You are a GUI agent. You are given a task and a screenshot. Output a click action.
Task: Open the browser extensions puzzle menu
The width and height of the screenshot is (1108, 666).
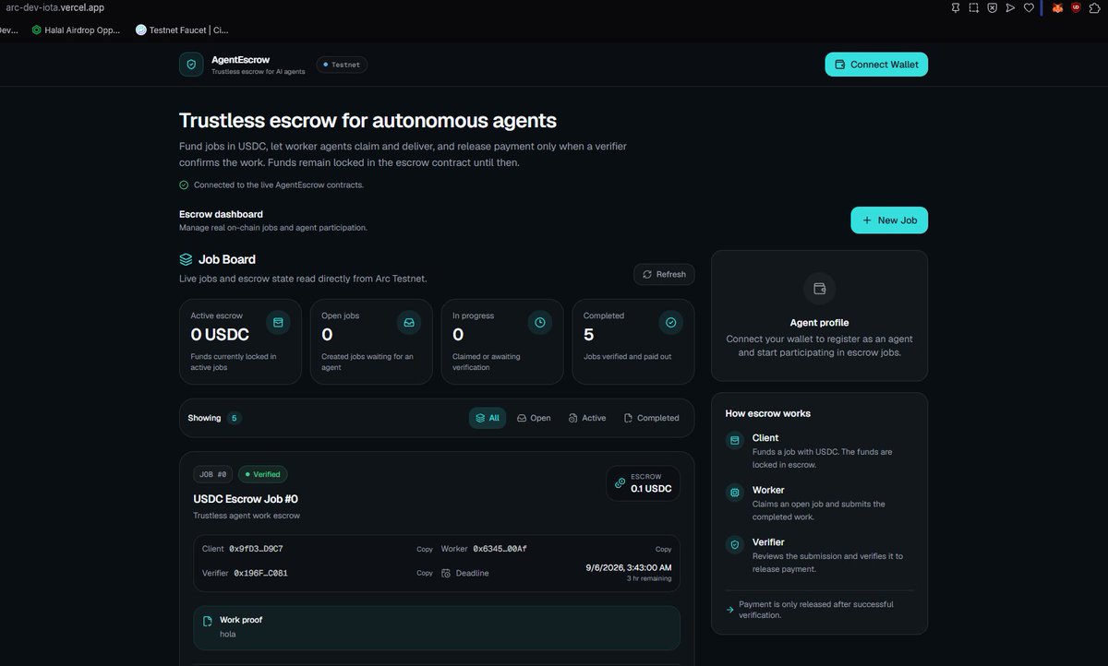point(1094,7)
